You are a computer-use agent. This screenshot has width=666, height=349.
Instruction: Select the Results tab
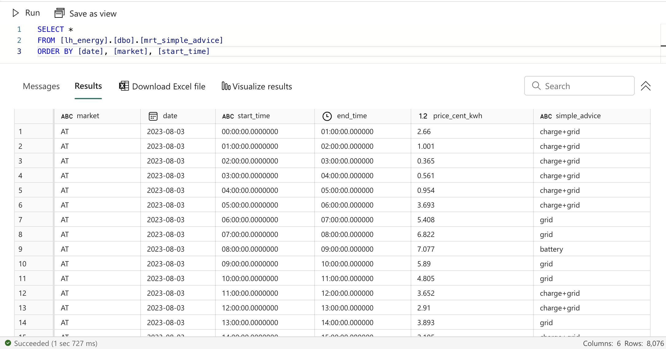tap(88, 86)
